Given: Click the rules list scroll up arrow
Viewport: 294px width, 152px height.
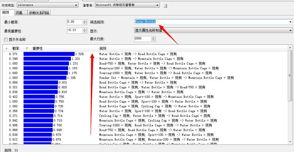Looking at the screenshot, I should [290, 48].
